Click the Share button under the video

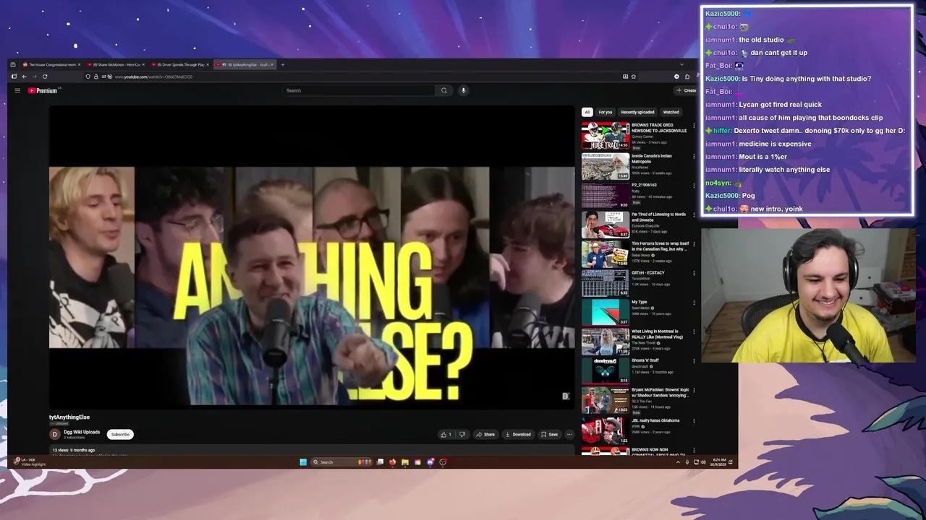coord(485,434)
